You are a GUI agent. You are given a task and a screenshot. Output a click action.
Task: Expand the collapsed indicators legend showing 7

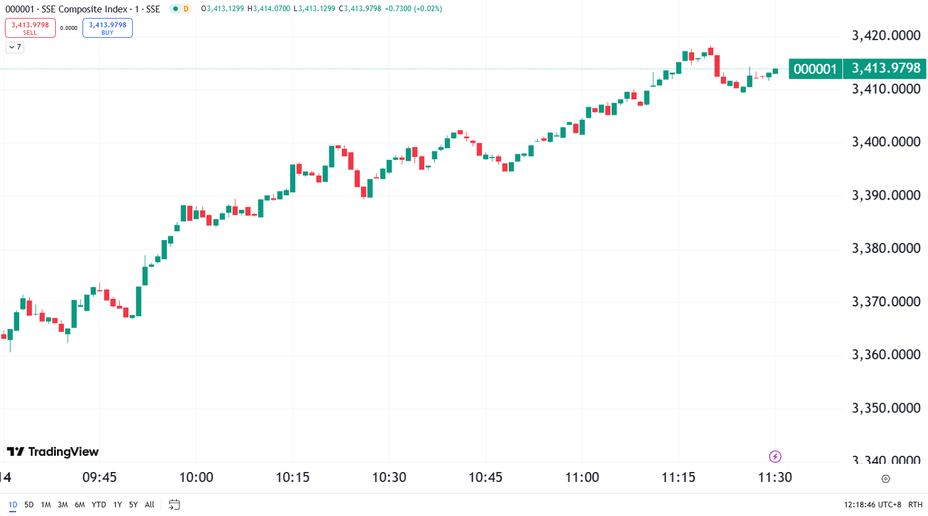pos(15,47)
